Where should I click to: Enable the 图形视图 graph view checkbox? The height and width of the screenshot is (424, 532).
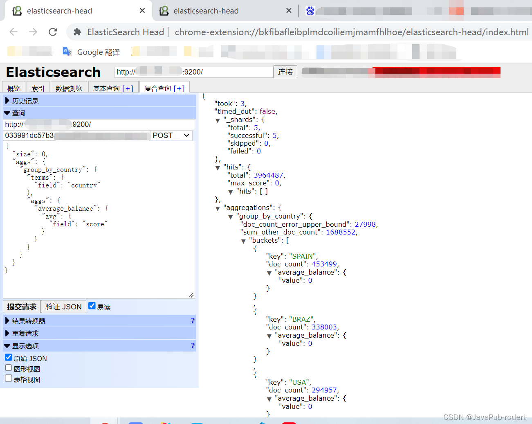(x=9, y=368)
